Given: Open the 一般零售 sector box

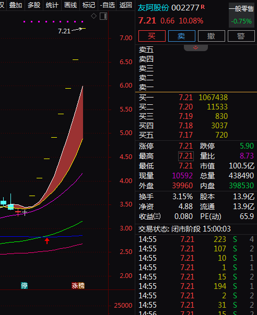Looking at the screenshot, I should pyautogui.click(x=241, y=15).
